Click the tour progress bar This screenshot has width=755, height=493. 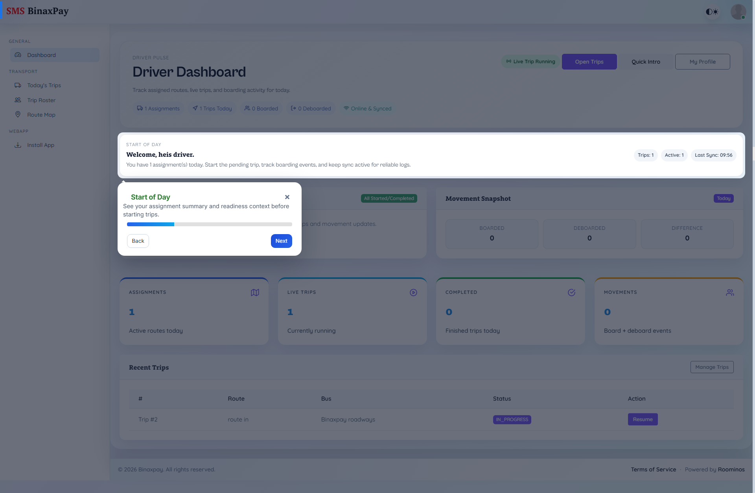point(209,224)
